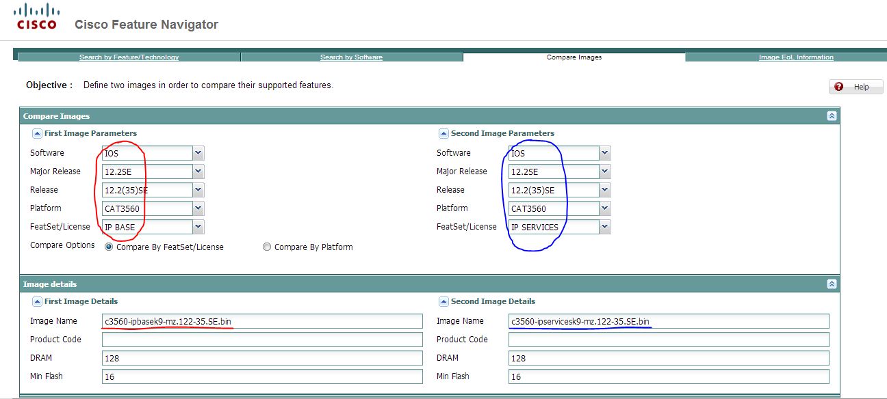Click second image DRAM field
The width and height of the screenshot is (887, 399).
[669, 358]
